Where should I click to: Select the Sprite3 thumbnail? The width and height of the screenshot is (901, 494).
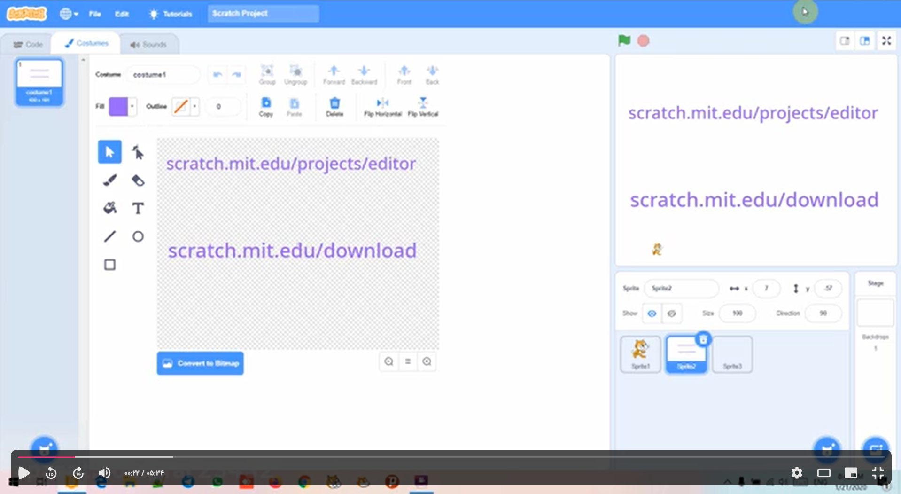coord(732,354)
